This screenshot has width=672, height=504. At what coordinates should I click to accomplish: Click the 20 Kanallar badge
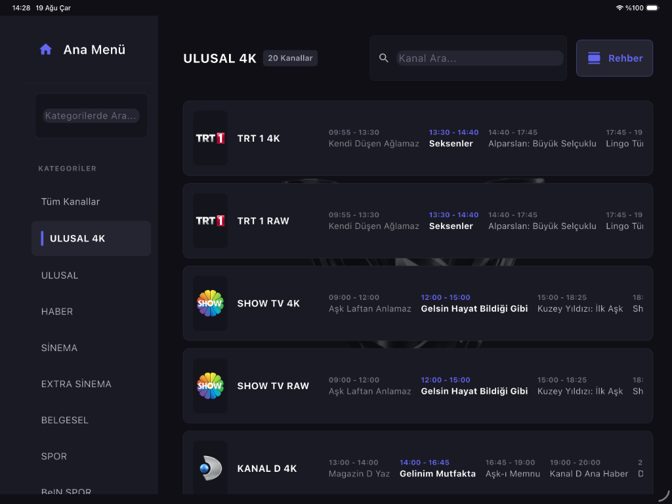coord(290,58)
